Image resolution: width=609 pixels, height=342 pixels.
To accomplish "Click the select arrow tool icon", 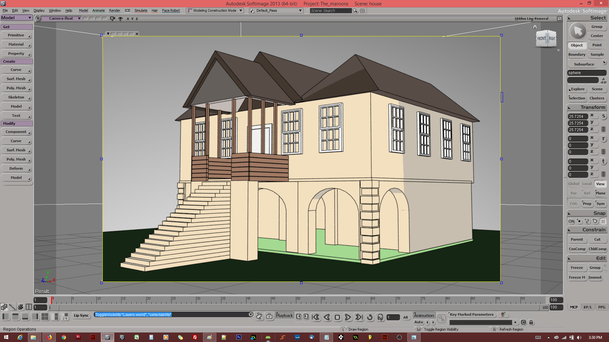I will click(578, 31).
